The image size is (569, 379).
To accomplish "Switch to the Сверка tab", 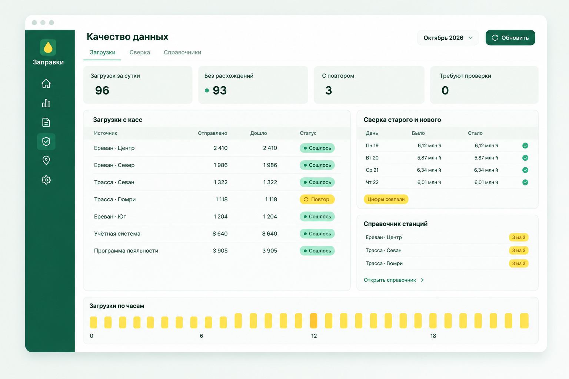I will [140, 53].
